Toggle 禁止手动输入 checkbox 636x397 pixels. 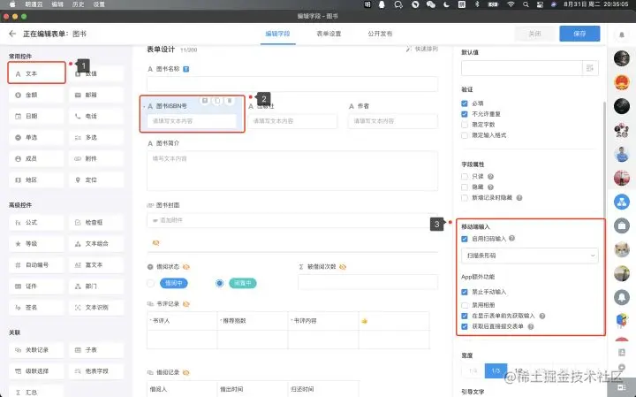pyautogui.click(x=465, y=292)
